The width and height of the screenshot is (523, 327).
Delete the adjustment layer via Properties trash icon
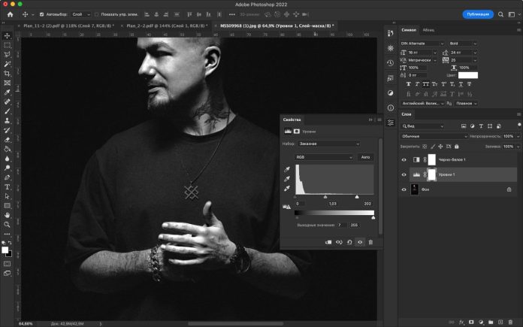(x=370, y=242)
